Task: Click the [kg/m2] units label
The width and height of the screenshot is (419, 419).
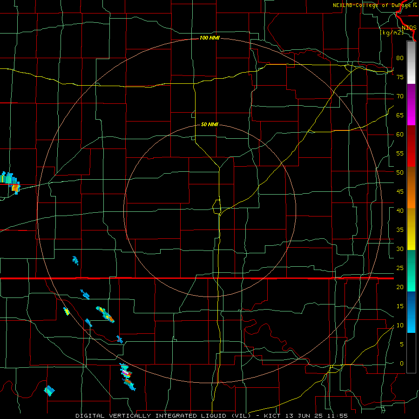Action: (x=392, y=33)
